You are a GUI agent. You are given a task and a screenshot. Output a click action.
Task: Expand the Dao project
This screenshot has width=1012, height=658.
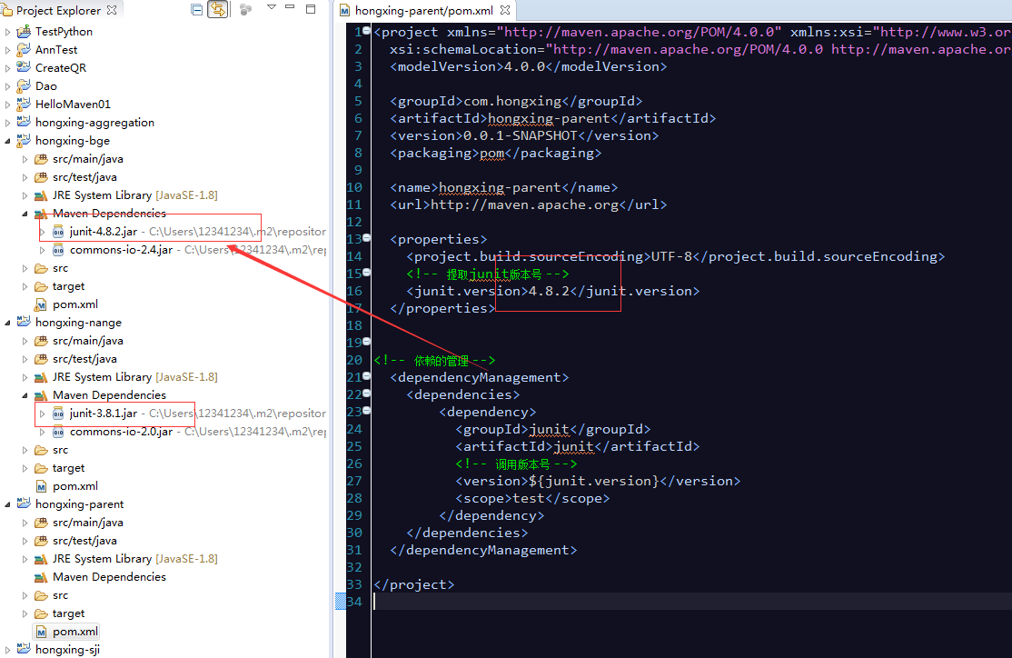click(8, 85)
